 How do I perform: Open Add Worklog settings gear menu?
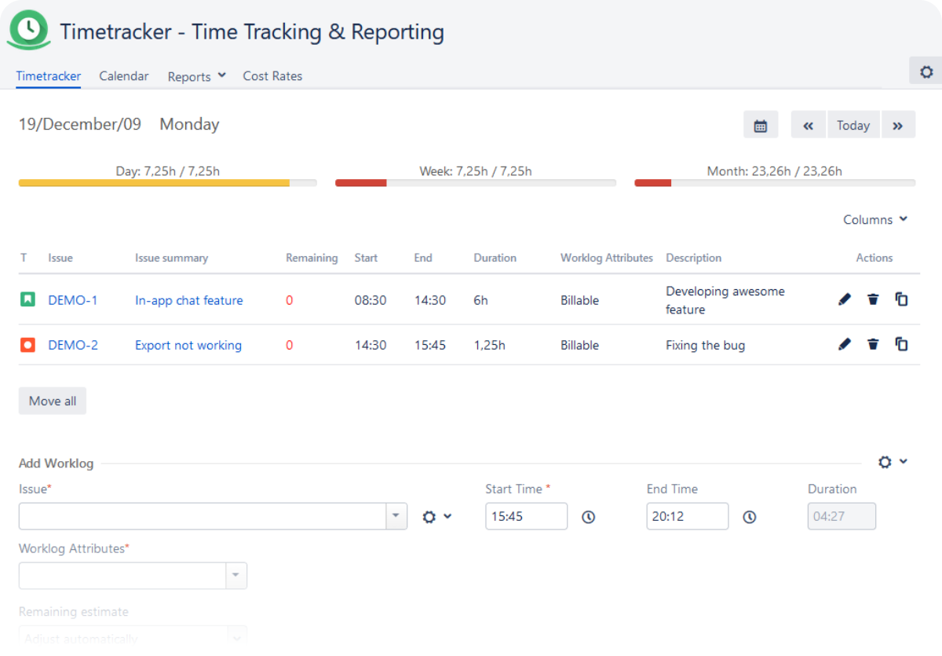(893, 462)
